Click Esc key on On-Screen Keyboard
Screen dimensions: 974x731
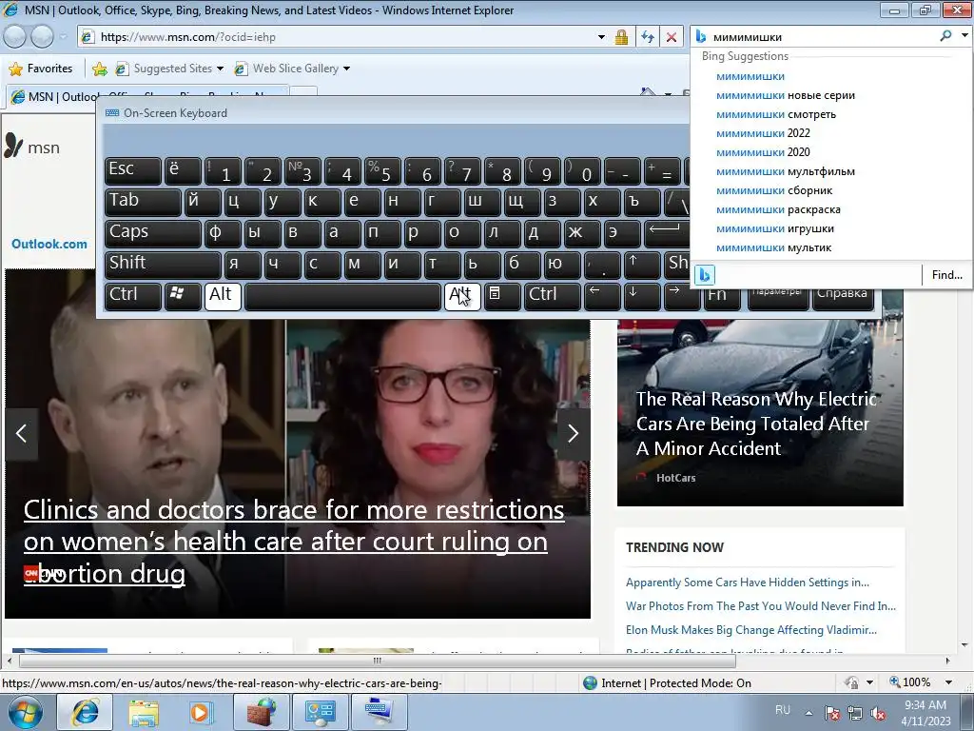pos(133,171)
